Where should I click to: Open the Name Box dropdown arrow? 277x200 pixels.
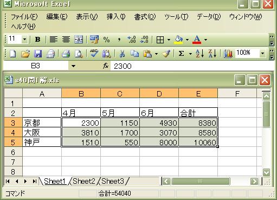[x=73, y=66]
